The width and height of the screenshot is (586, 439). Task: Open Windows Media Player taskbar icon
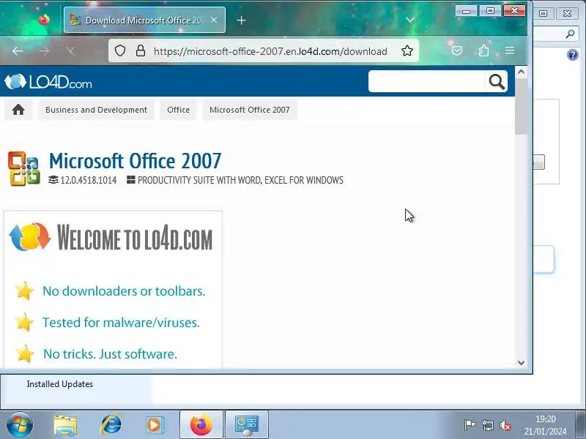tap(155, 425)
